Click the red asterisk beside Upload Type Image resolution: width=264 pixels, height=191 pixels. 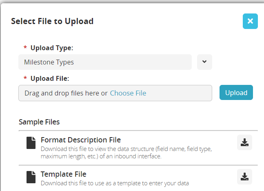25,48
